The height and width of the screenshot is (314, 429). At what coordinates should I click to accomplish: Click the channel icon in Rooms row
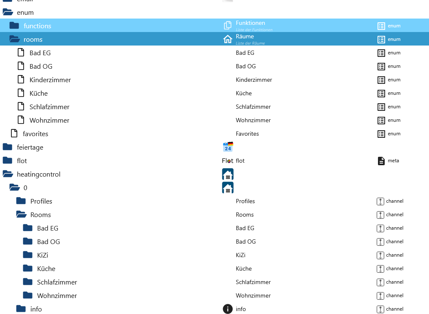[x=380, y=215]
